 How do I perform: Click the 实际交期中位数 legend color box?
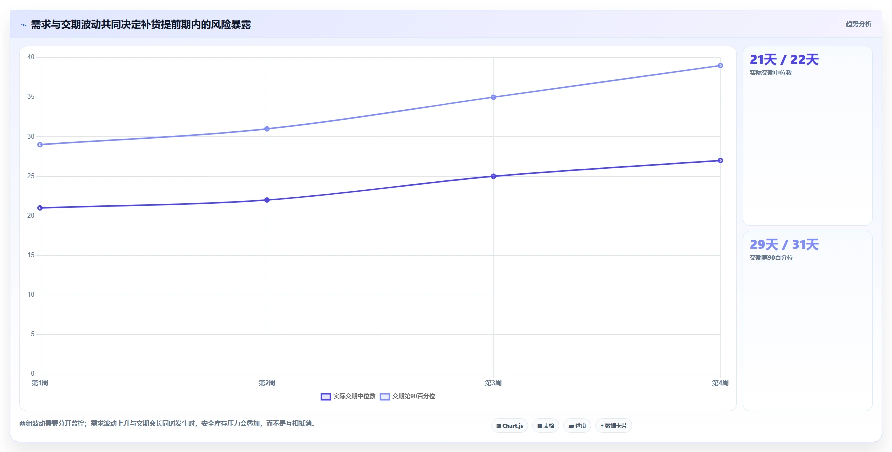326,396
